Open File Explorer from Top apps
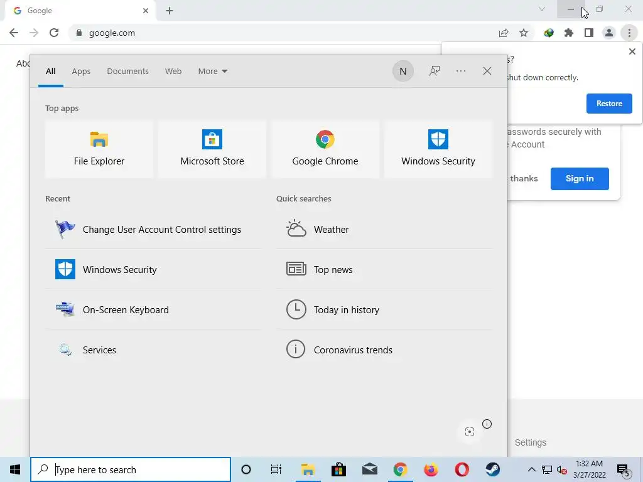Viewport: 643px width, 482px height. (99, 149)
